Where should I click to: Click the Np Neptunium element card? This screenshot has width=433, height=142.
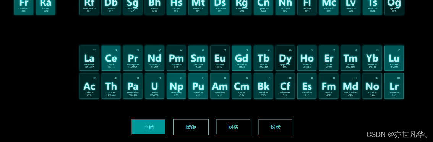[176, 86]
